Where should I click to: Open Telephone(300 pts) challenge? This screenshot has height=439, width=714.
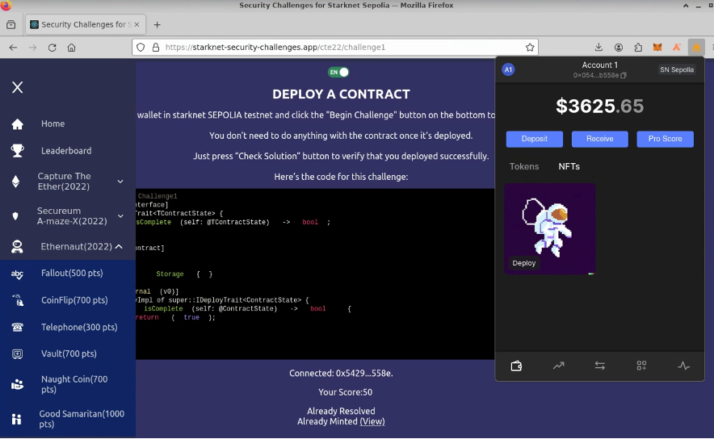click(x=79, y=327)
